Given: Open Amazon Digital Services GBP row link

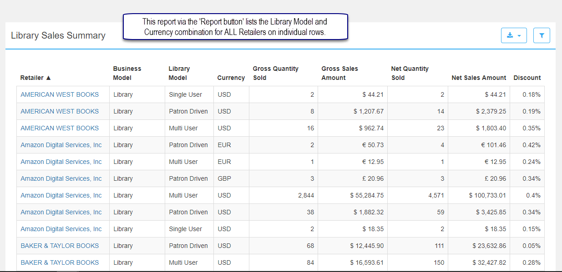Looking at the screenshot, I should [x=61, y=178].
